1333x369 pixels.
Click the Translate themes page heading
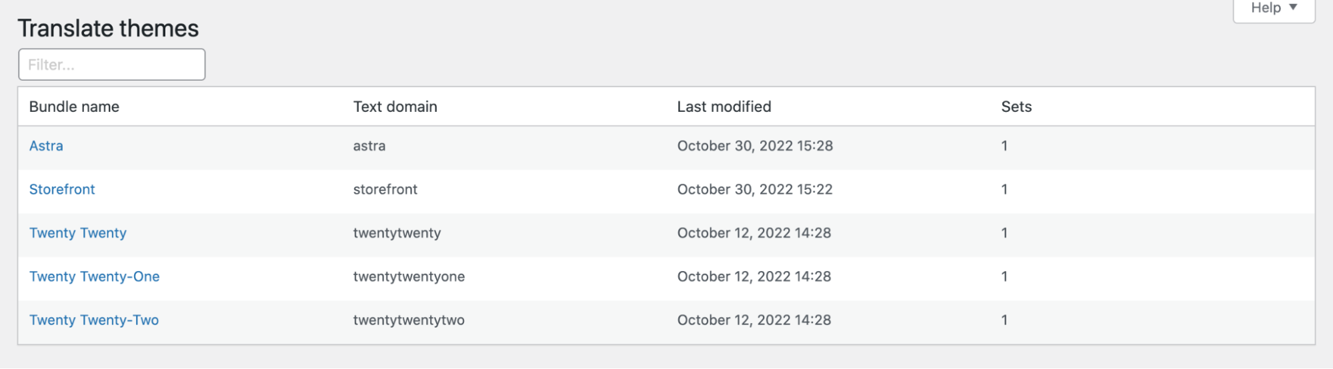point(108,28)
